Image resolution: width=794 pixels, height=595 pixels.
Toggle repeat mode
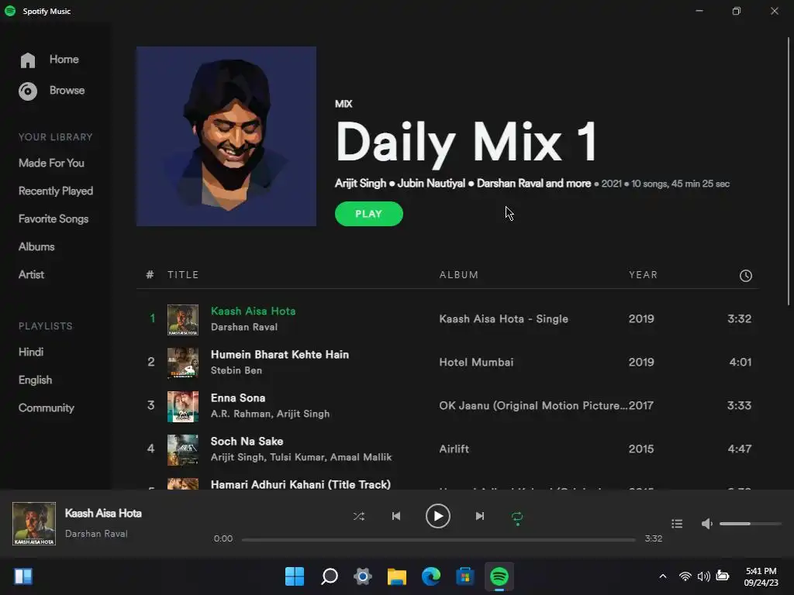pyautogui.click(x=517, y=517)
